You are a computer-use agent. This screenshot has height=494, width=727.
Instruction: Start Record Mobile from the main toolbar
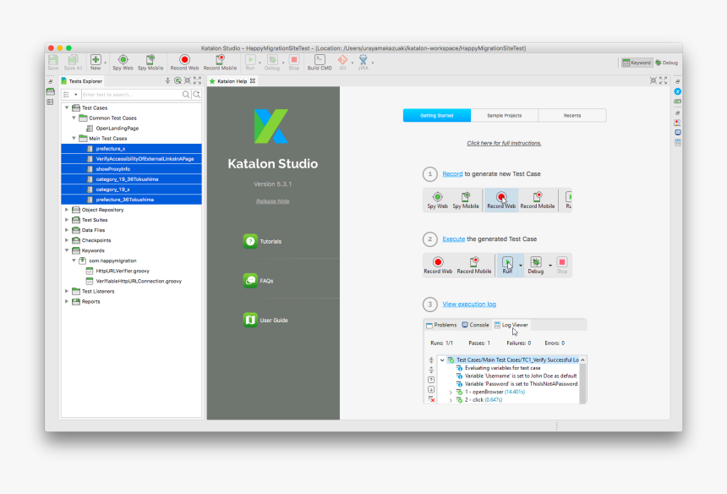[x=220, y=60]
